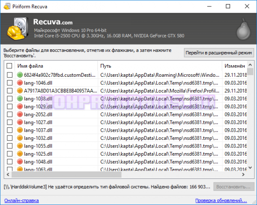Check the box for lang-1029.dll

10,106
